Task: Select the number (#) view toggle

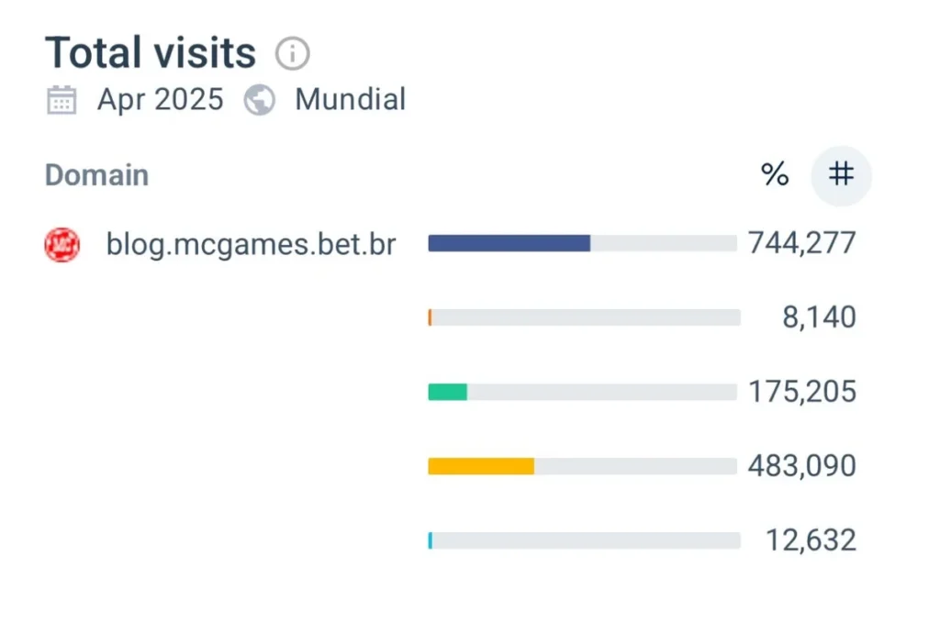Action: (x=841, y=174)
